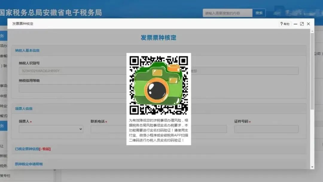Viewport: 323px width, 182px height.
Task: Select 申报 in the left sidebar
Action: point(4,96)
